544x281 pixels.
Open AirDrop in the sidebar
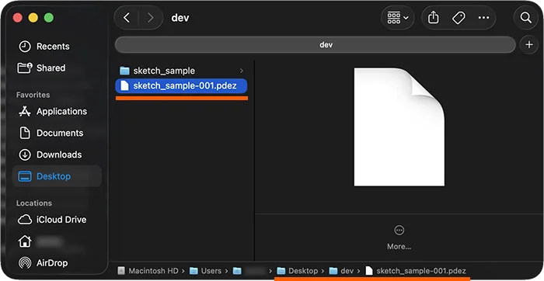point(58,263)
